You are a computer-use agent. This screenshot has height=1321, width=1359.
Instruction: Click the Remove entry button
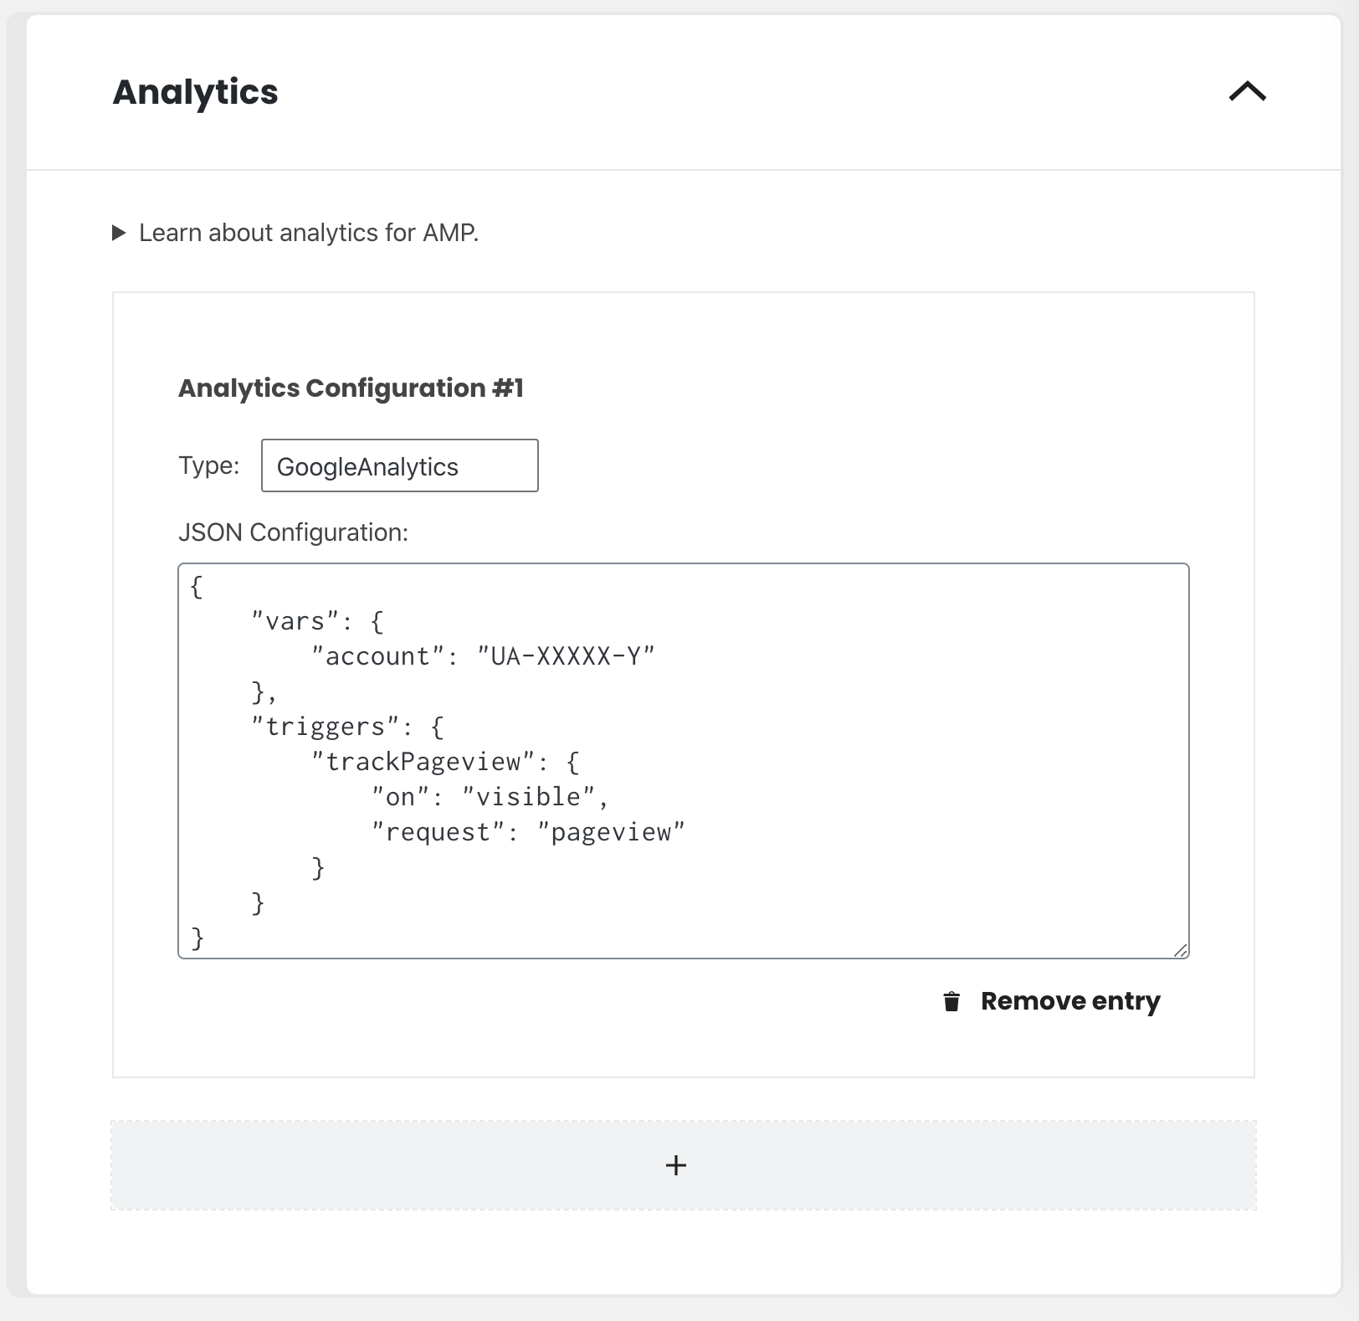tap(1052, 1001)
